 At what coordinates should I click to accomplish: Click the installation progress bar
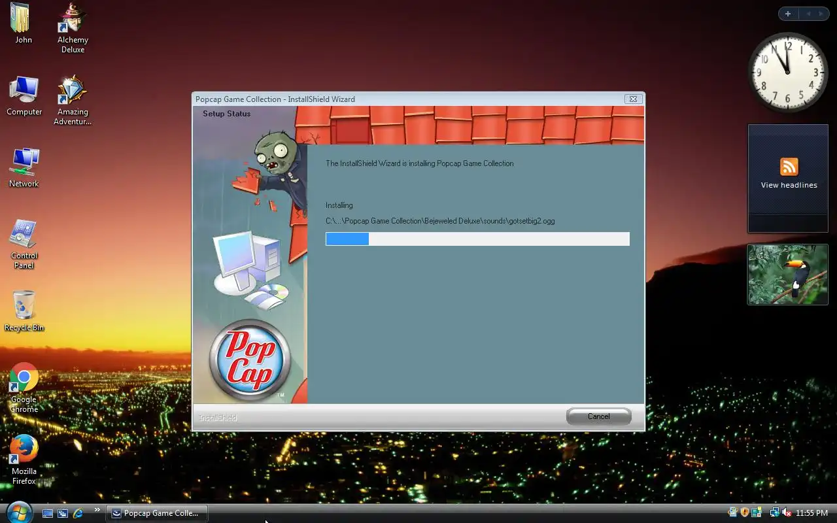tap(477, 239)
